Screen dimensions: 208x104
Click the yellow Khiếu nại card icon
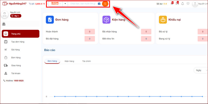(x=163, y=20)
